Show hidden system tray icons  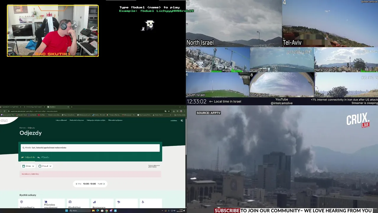coord(162,211)
